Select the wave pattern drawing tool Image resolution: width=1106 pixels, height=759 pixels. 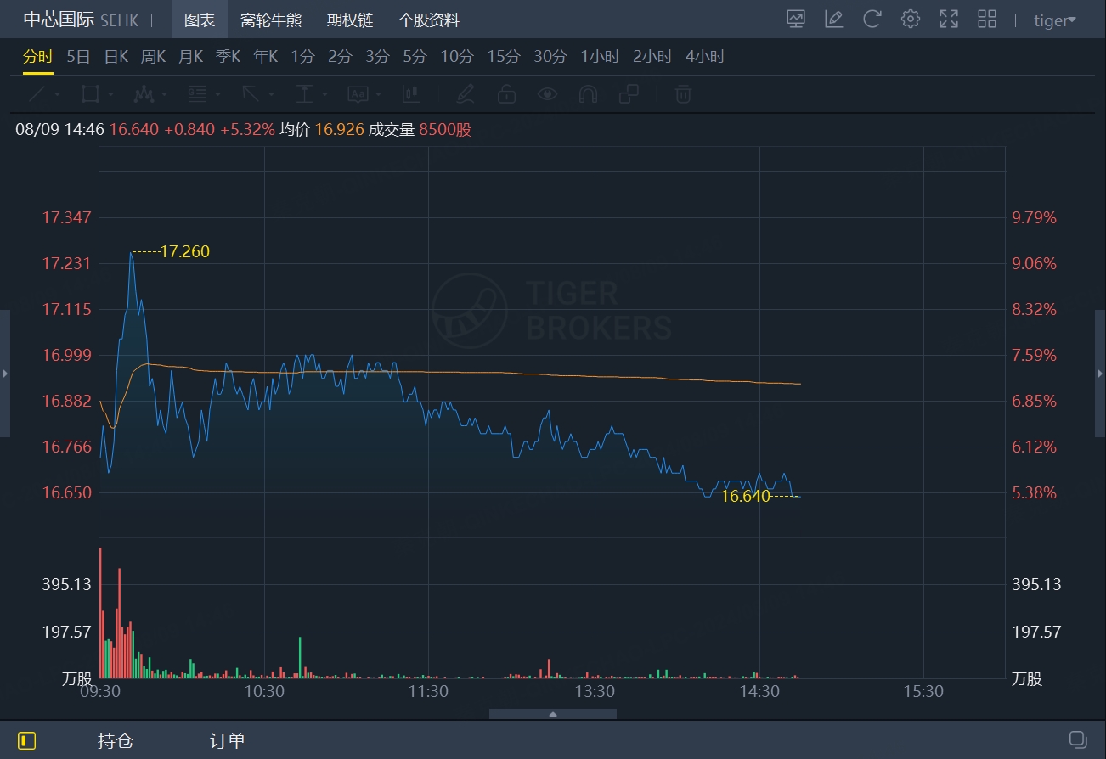(144, 93)
